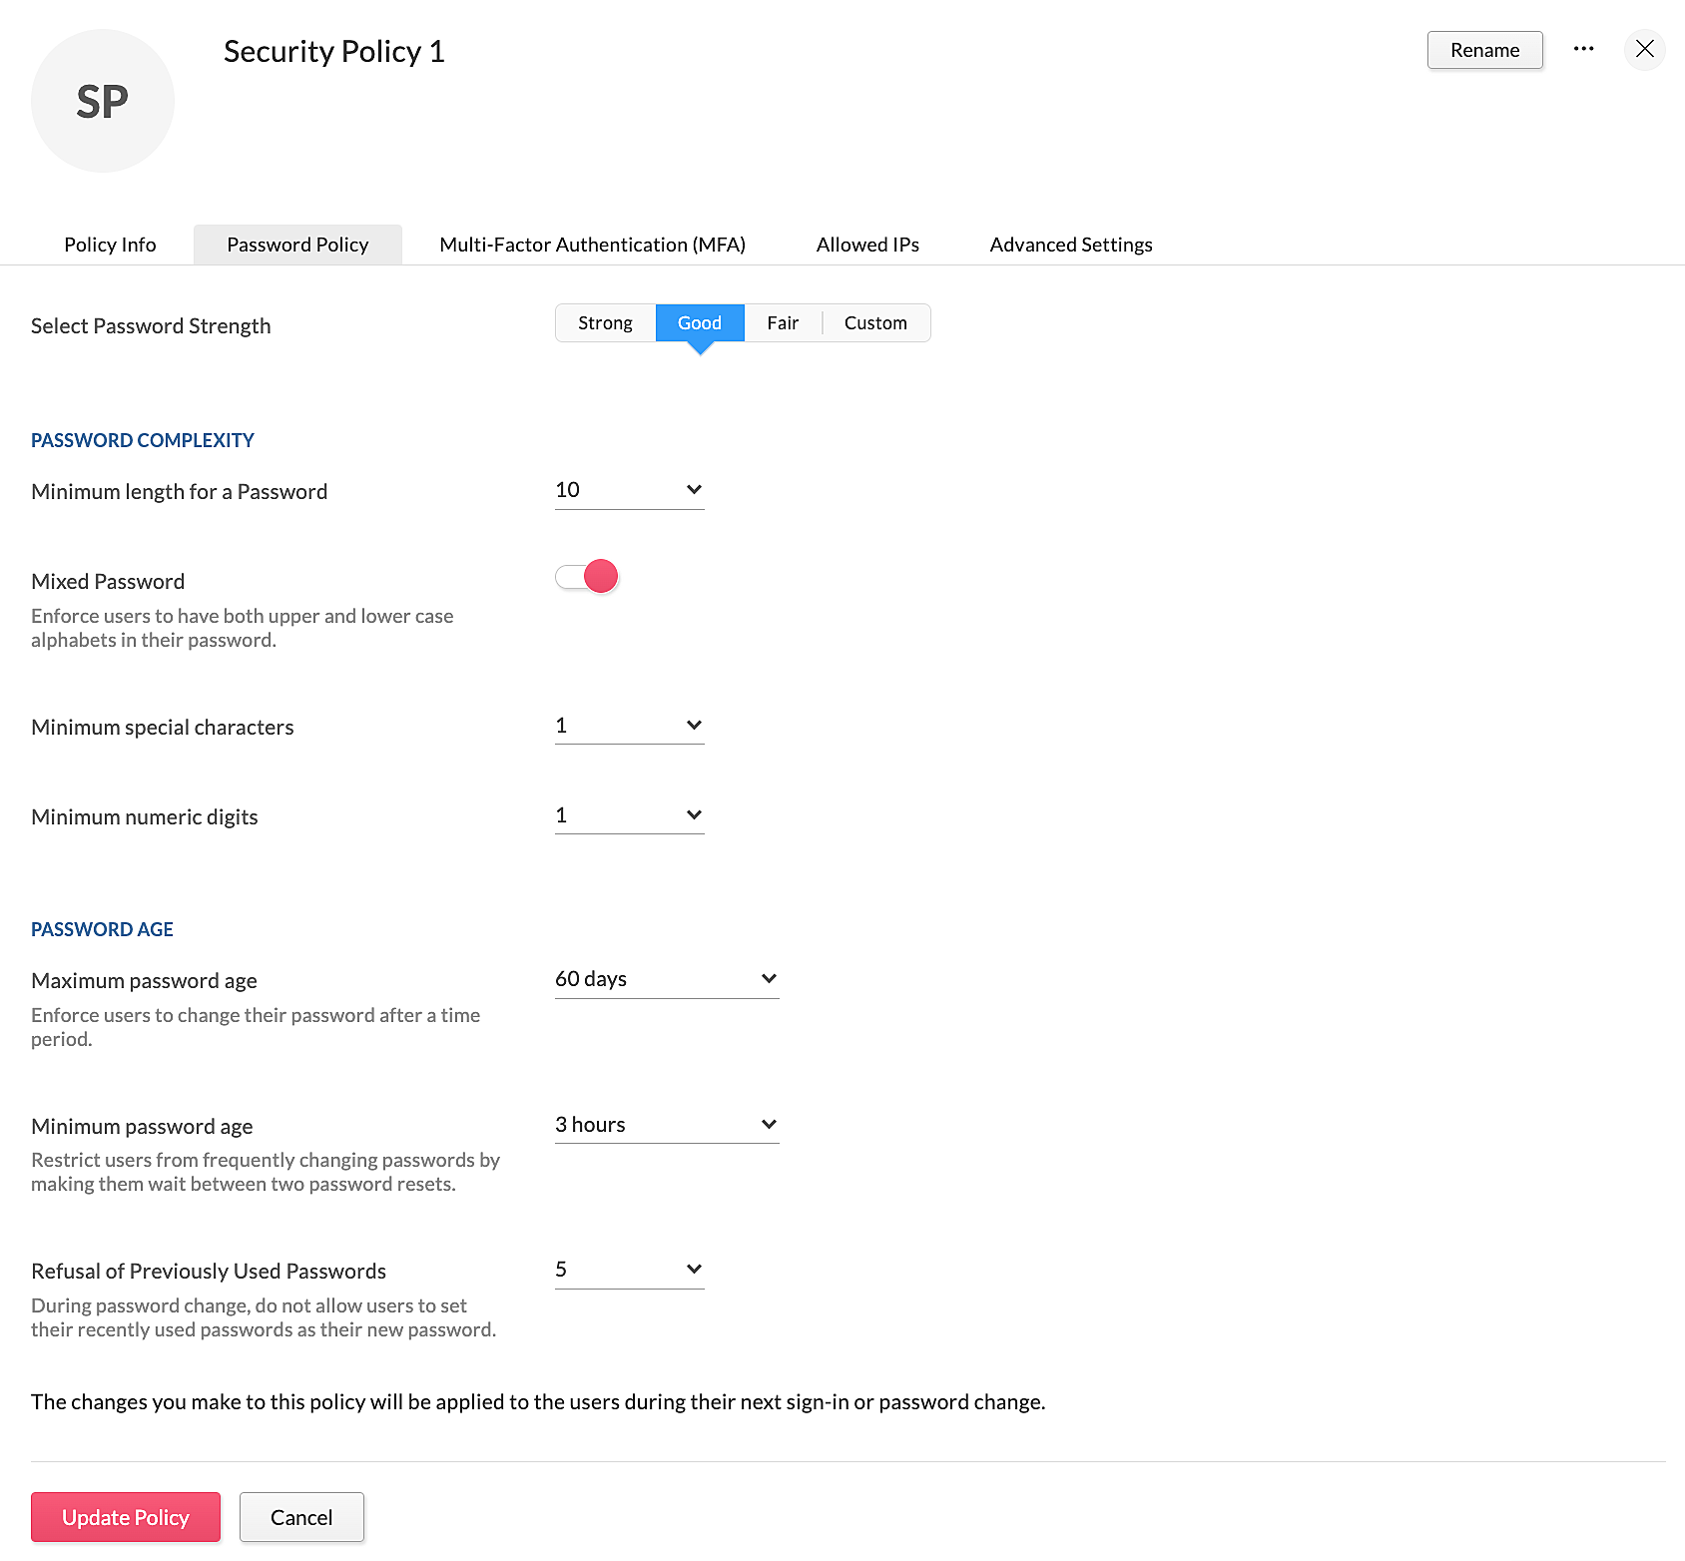
Task: Close the Security Policy panel
Action: click(x=1645, y=49)
